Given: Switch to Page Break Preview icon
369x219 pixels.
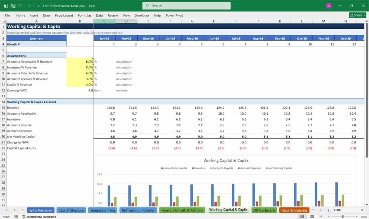Looking at the screenshot, I should 321,217.
